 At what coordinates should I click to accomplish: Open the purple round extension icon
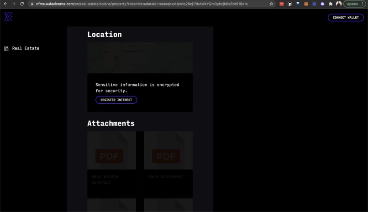coord(322,4)
